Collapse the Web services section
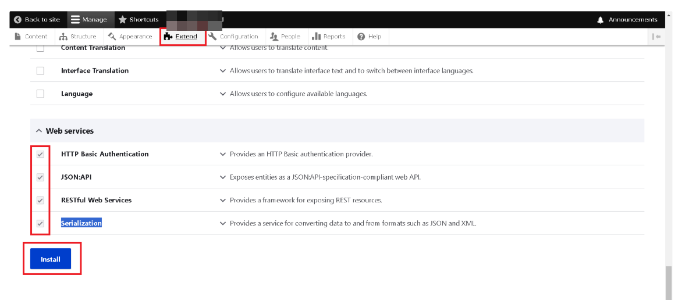The width and height of the screenshot is (696, 300). (x=39, y=131)
